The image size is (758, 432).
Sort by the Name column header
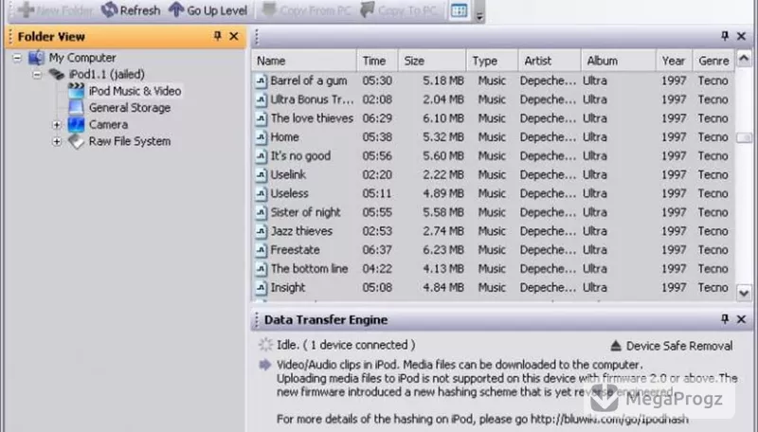304,61
